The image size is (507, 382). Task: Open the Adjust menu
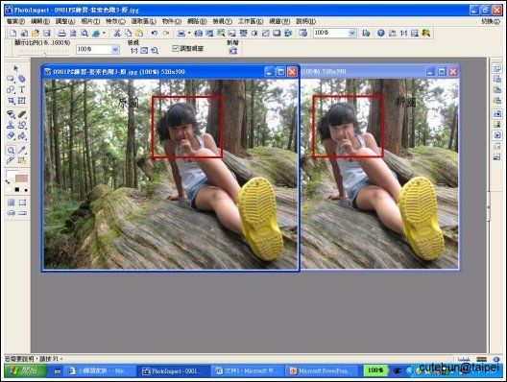(65, 21)
